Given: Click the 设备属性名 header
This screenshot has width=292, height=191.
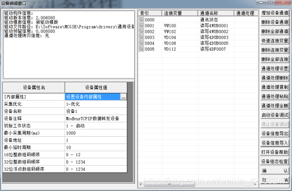Looking at the screenshot, I should pyautogui.click(x=34, y=88).
